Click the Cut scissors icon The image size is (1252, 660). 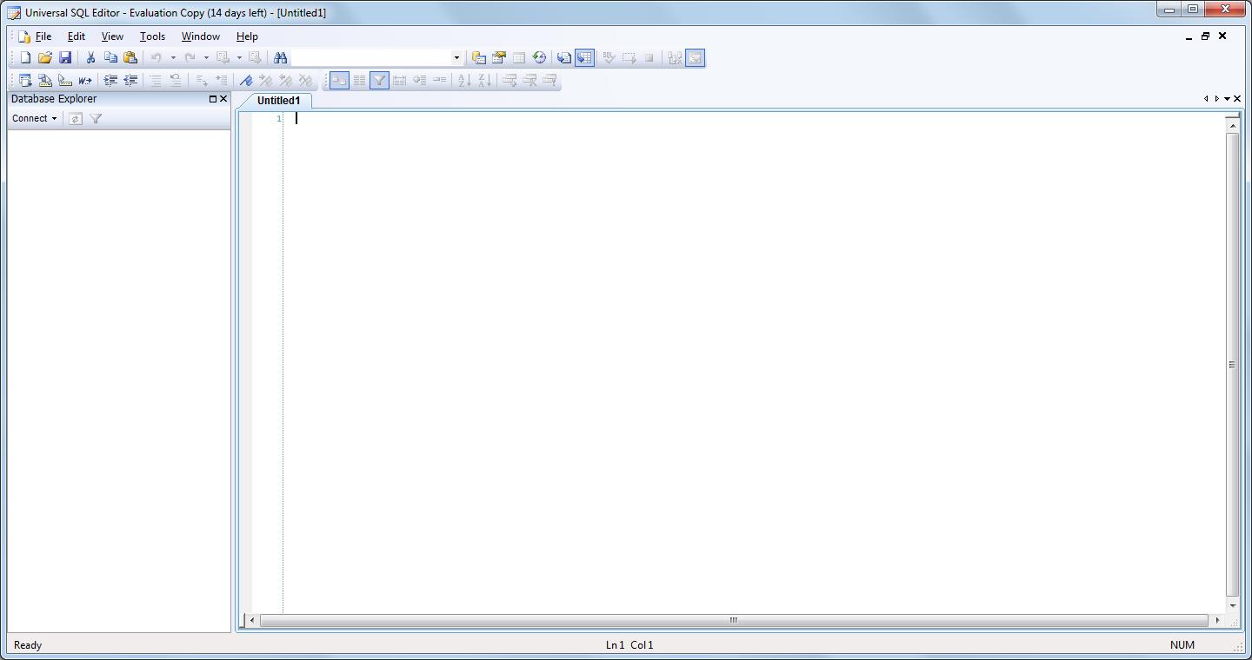coord(90,58)
